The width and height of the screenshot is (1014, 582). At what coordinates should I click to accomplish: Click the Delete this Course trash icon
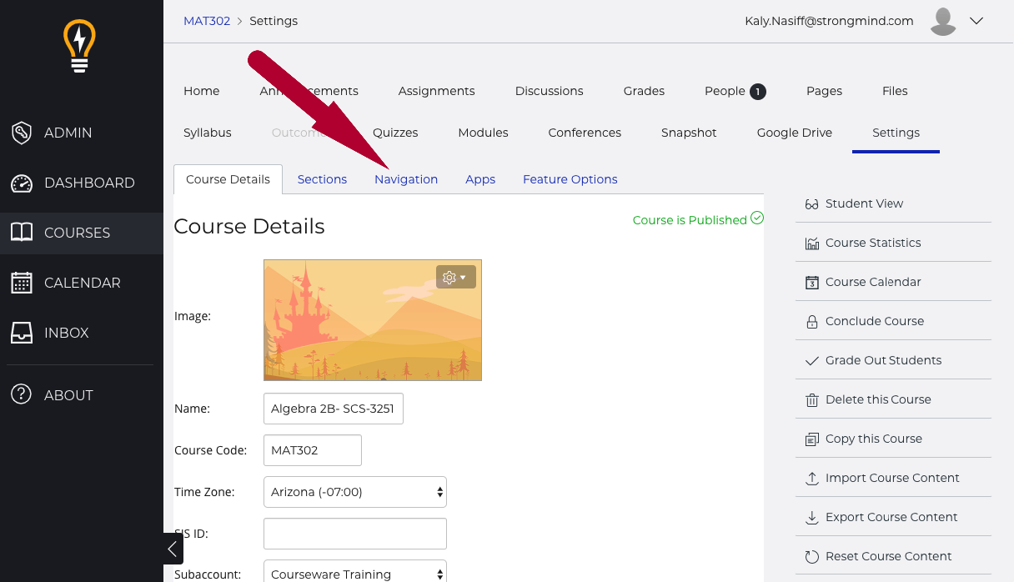pyautogui.click(x=811, y=400)
